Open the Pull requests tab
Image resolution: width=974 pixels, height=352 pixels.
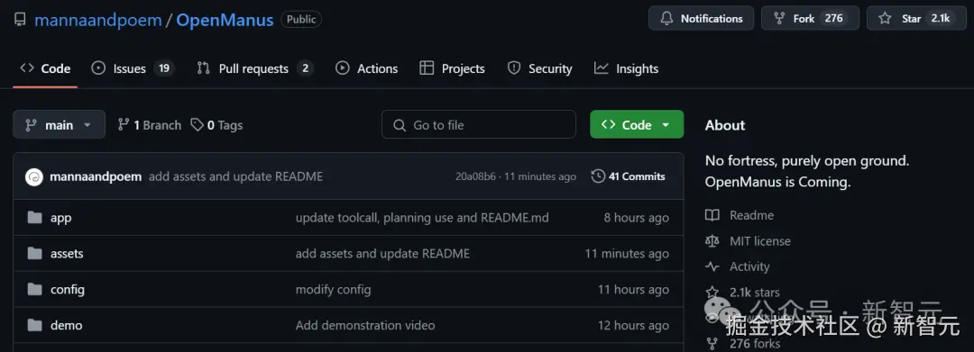tap(254, 68)
